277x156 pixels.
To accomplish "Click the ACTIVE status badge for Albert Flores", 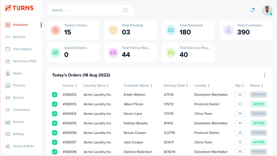I will 258,104.
